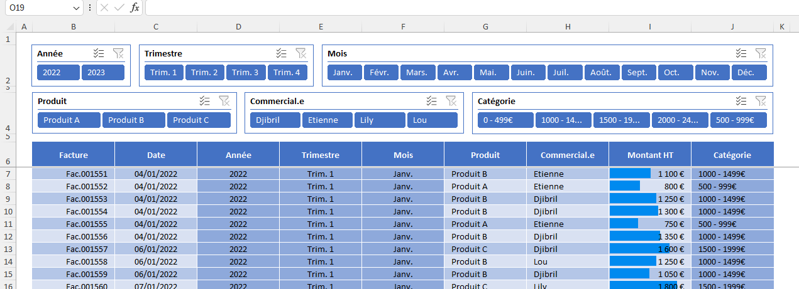This screenshot has width=799, height=289.
Task: Pick Déc. month slicer button
Action: coord(749,73)
